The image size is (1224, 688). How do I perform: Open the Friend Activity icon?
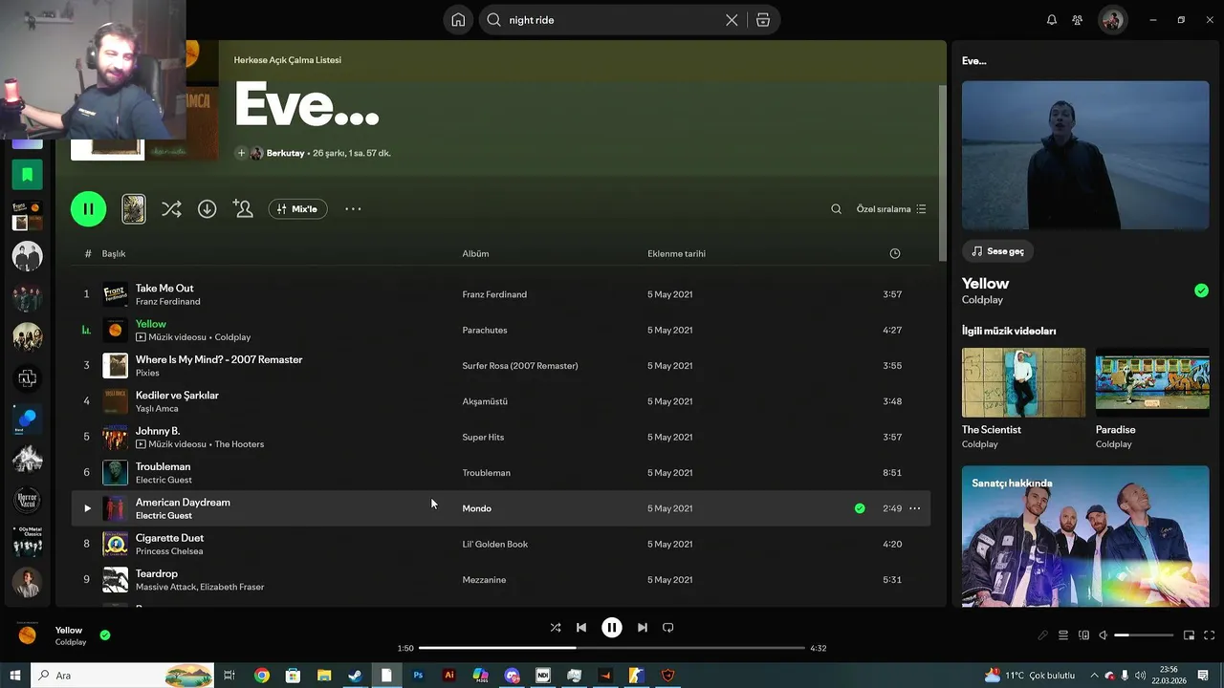[1078, 20]
